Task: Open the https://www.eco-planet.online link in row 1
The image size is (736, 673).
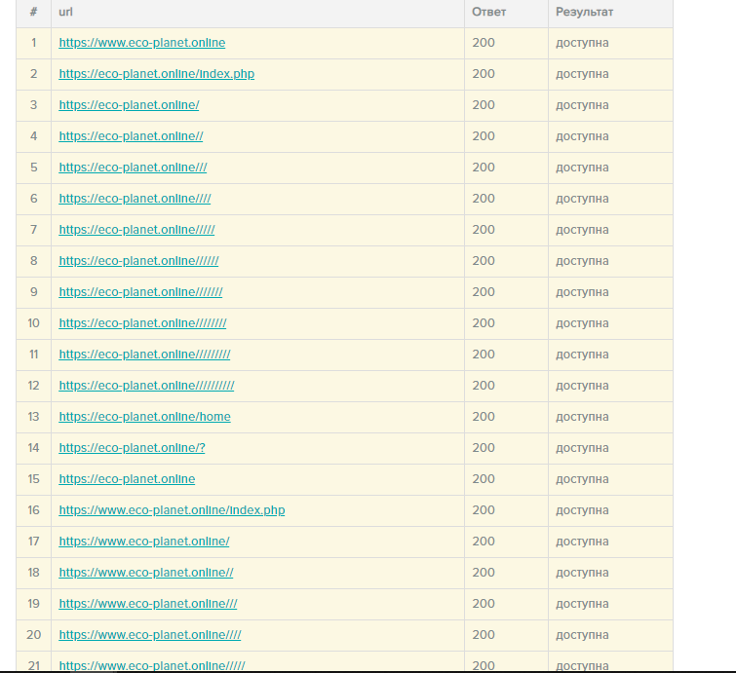Action: [x=141, y=43]
